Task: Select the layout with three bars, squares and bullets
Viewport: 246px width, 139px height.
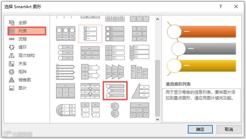Action: 115,34
